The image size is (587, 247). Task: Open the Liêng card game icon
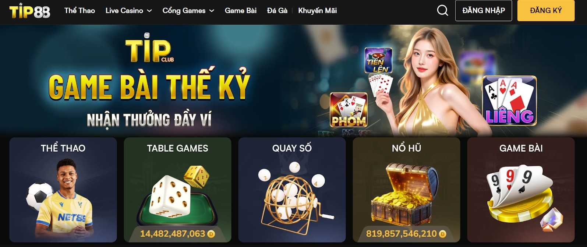[x=509, y=101]
